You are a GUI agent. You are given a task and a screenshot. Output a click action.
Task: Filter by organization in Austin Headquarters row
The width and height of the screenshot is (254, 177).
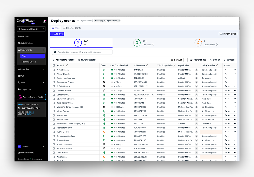(196, 78)
